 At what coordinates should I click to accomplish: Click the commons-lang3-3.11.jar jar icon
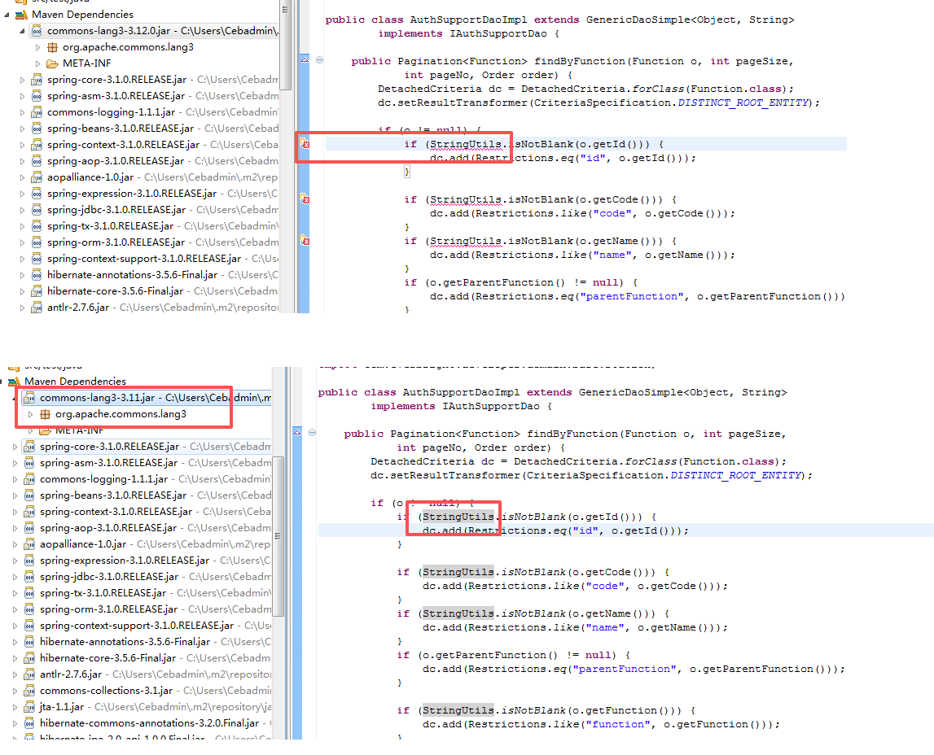[29, 397]
